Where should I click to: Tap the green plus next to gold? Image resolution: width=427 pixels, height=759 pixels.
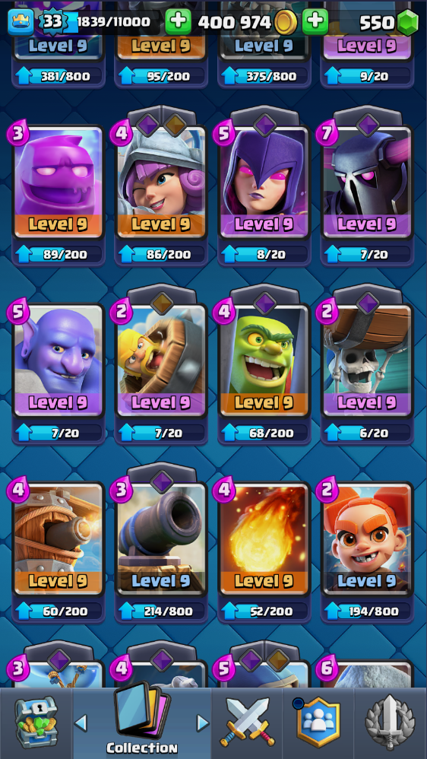click(x=315, y=21)
